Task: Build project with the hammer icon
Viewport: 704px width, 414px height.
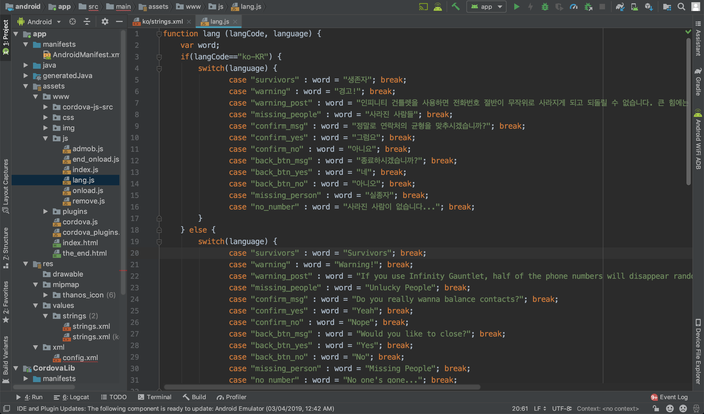Action: click(x=456, y=7)
